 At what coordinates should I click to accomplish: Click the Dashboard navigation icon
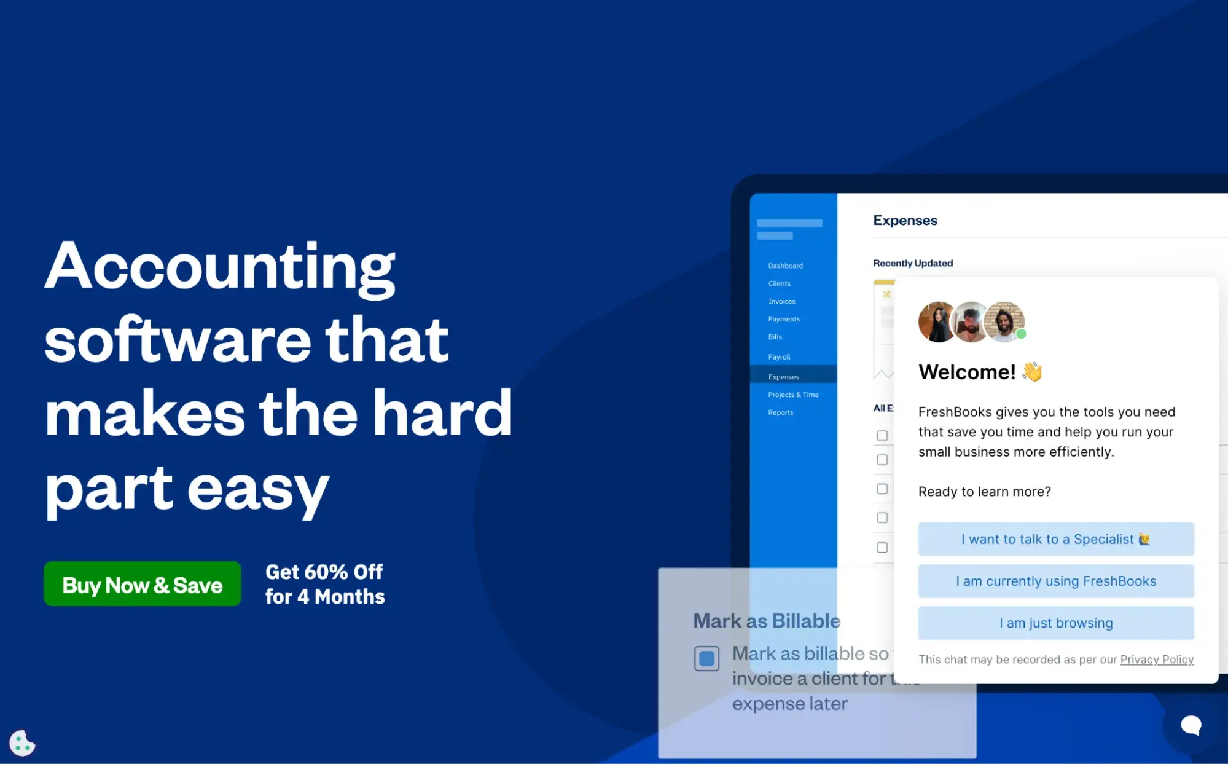coord(784,265)
